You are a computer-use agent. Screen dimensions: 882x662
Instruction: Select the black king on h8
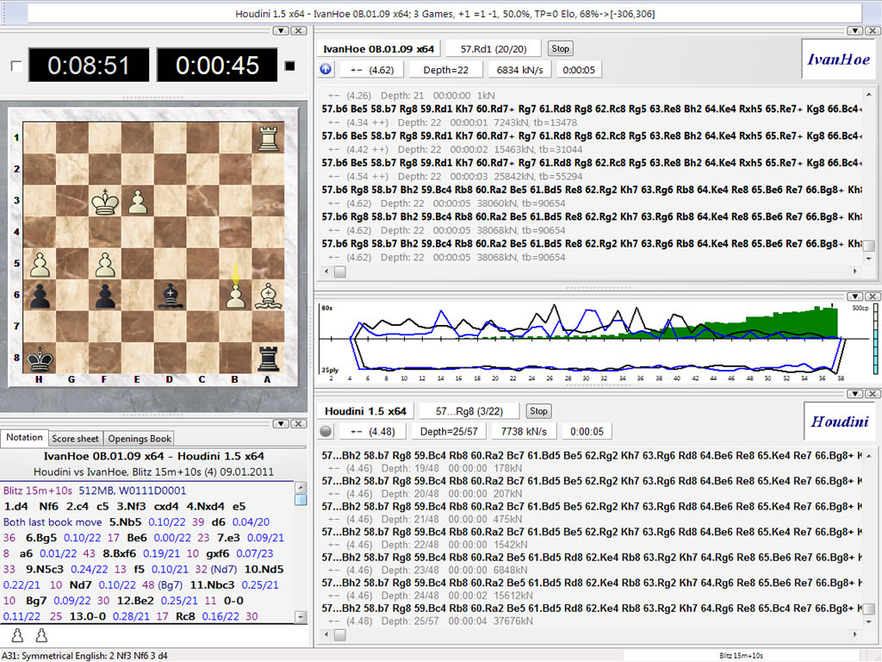pyautogui.click(x=40, y=359)
